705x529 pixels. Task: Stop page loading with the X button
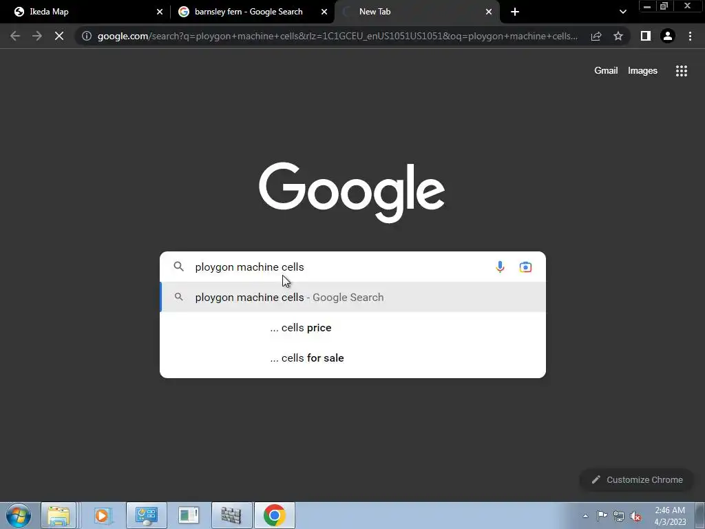tap(59, 36)
